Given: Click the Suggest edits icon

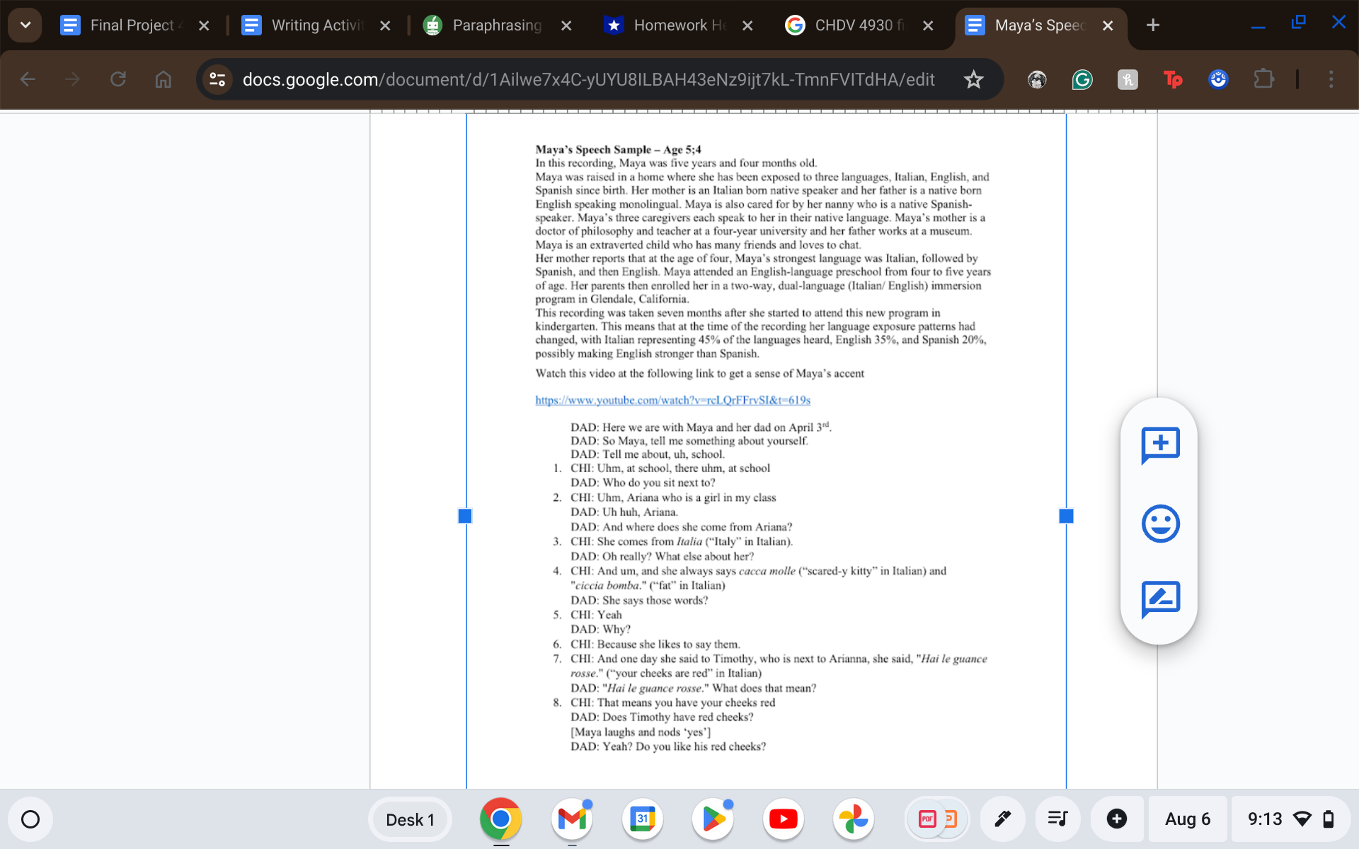Looking at the screenshot, I should click(x=1160, y=599).
